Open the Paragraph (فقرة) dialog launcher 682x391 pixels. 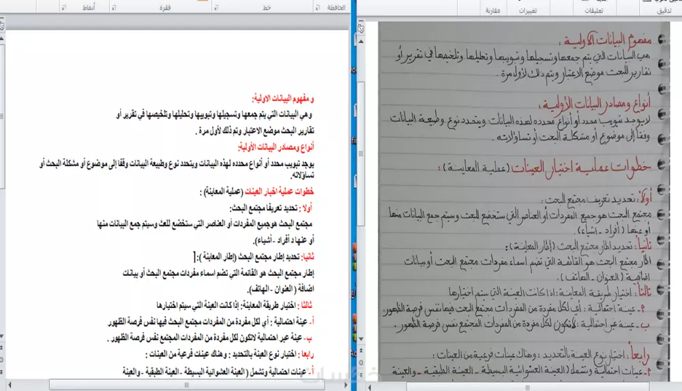click(x=114, y=7)
